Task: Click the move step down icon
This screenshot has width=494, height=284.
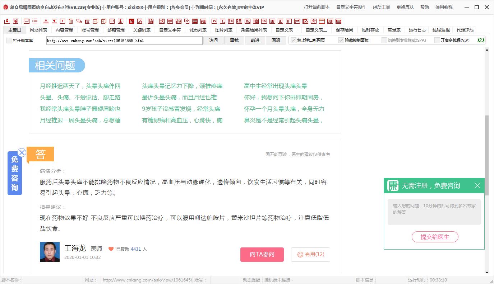Action: tap(95, 21)
